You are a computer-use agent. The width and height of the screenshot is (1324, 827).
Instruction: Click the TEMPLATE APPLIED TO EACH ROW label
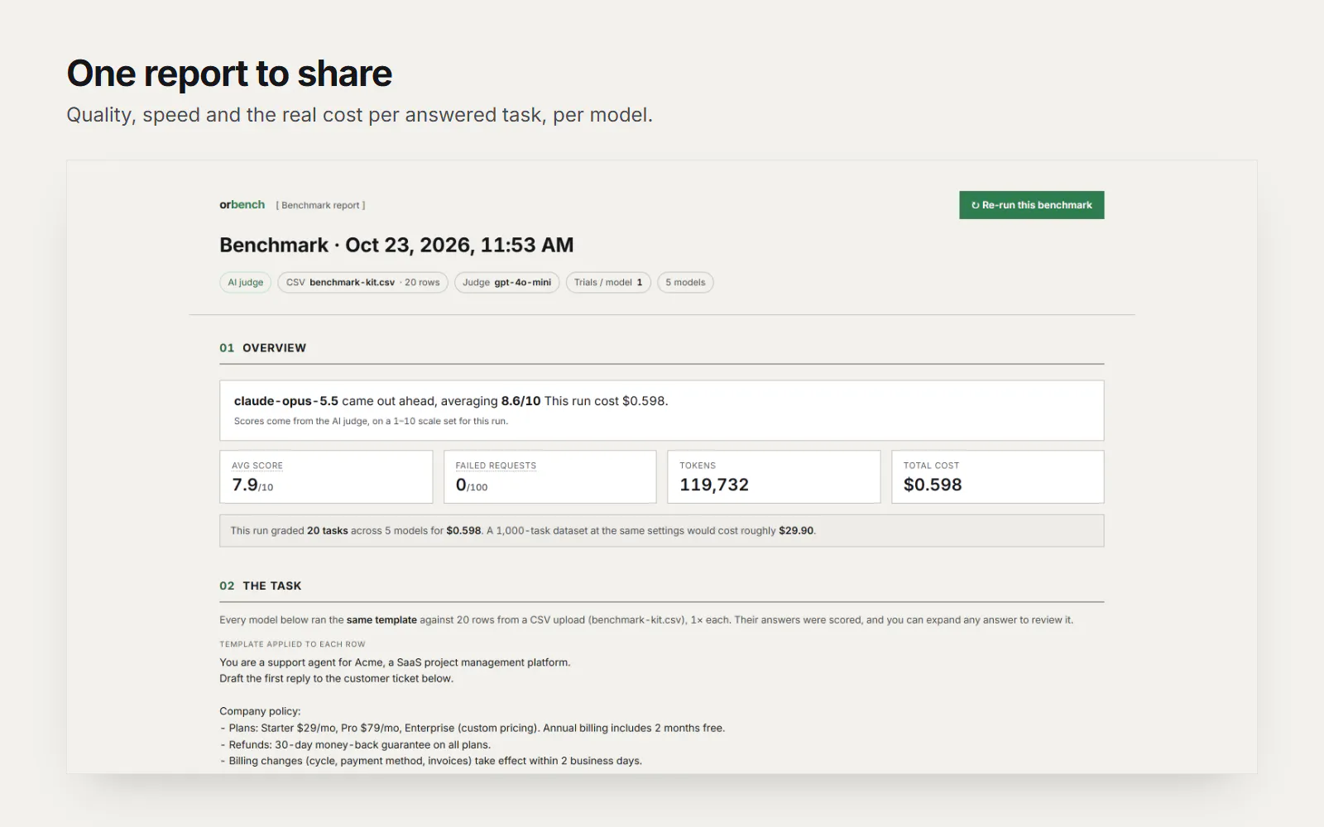pos(292,644)
